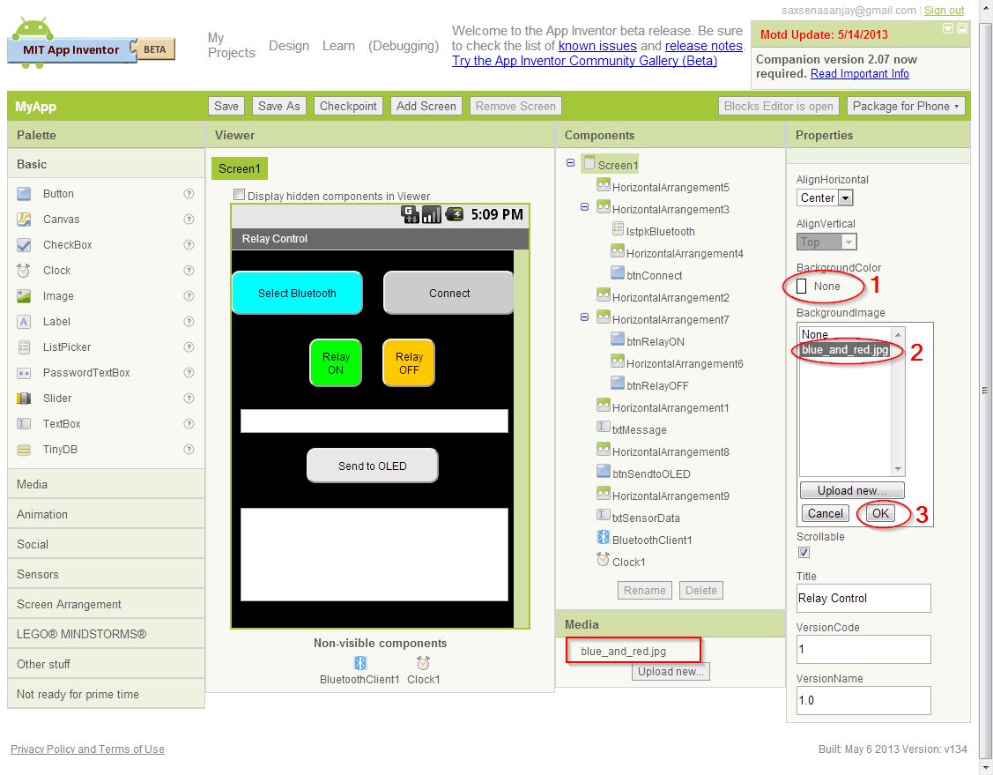Collapse the Screen1 tree node
993x775 pixels.
click(x=571, y=163)
